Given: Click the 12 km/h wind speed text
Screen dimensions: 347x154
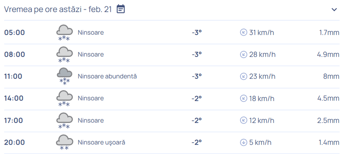Looking at the screenshot, I should 261,120.
